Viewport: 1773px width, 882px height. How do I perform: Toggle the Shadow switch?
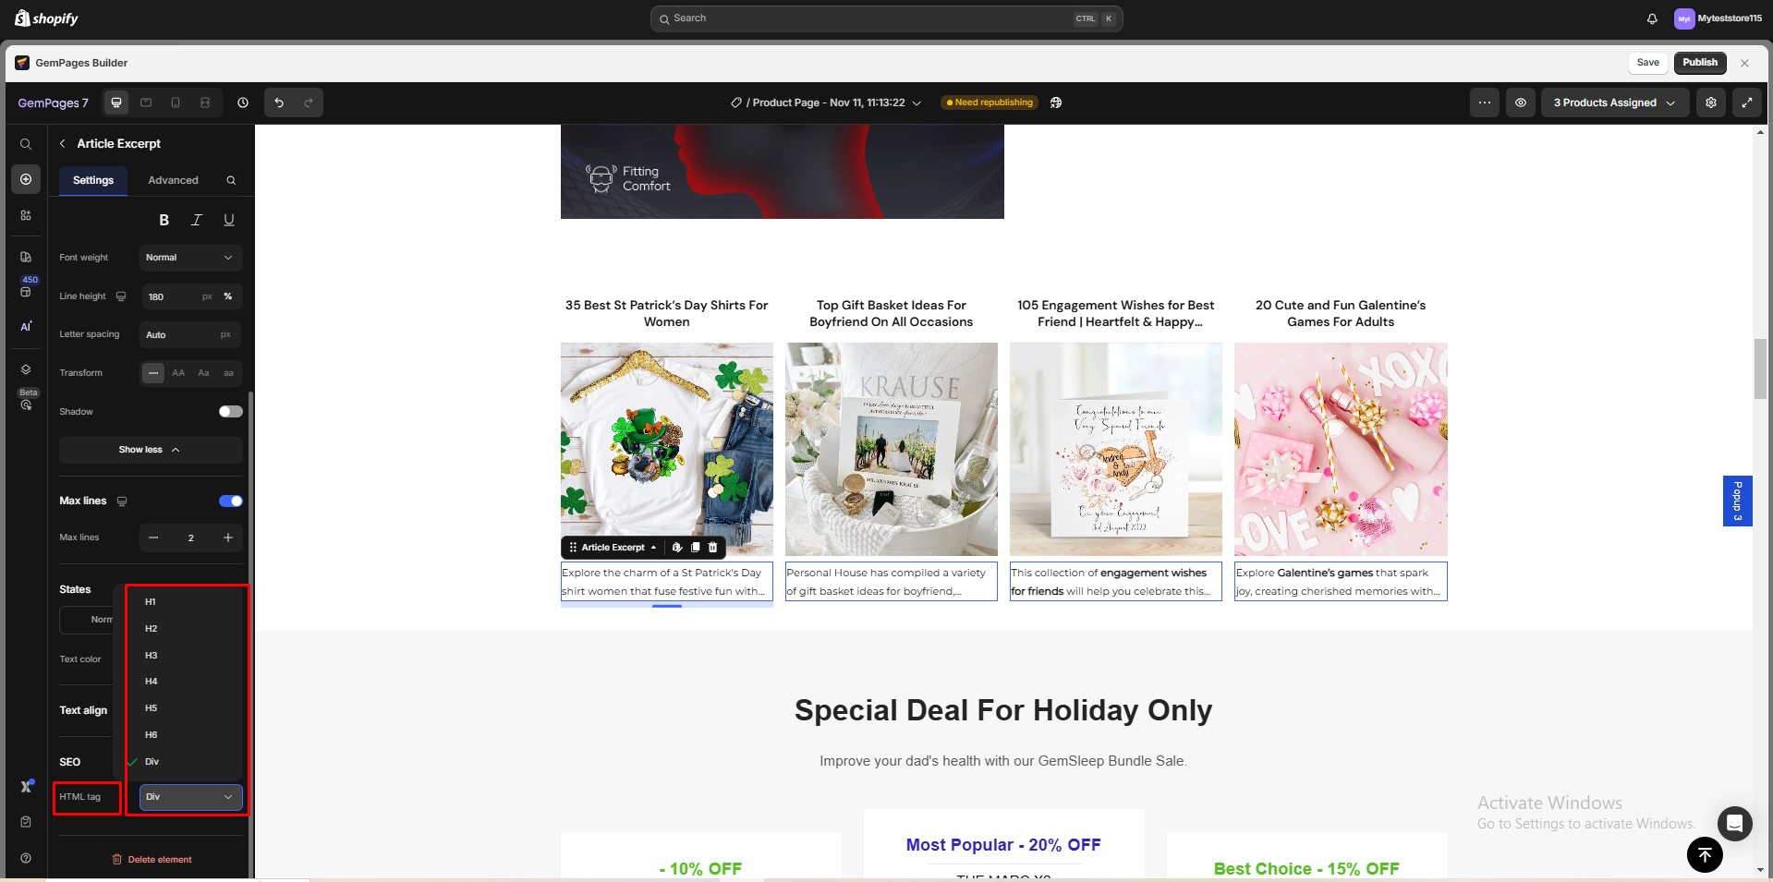[230, 412]
